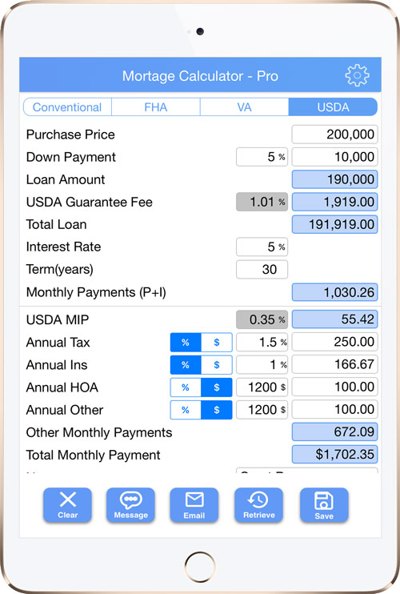This screenshot has height=594, width=400.
Task: Select the USDA loan tab
Action: coord(333,107)
